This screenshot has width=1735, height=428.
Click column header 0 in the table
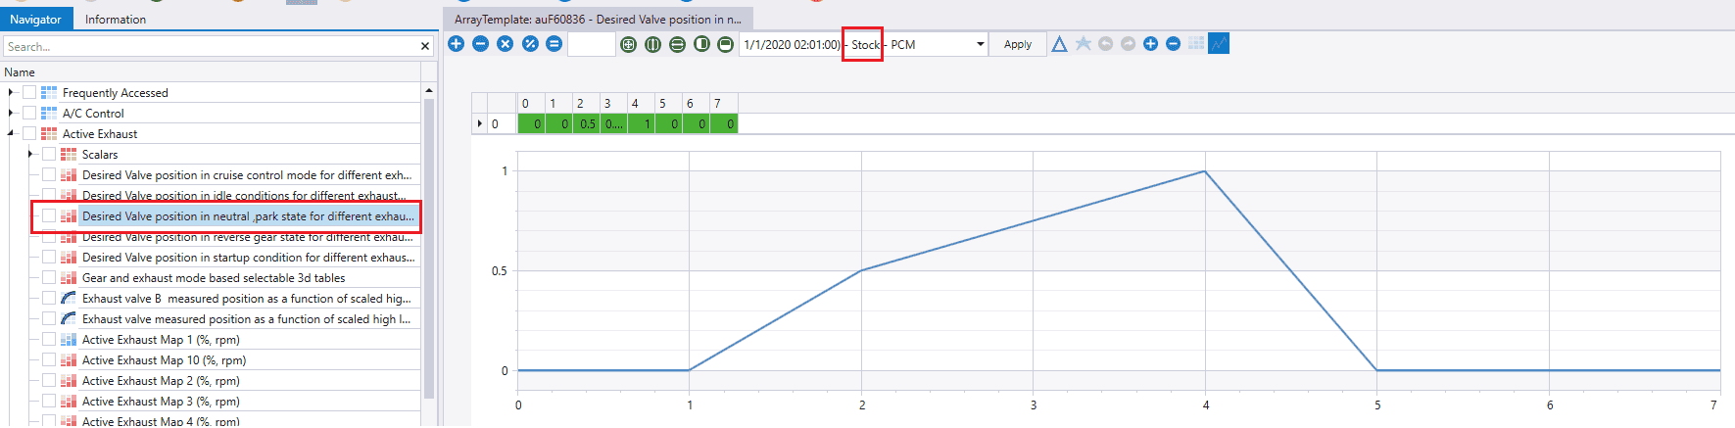[531, 104]
